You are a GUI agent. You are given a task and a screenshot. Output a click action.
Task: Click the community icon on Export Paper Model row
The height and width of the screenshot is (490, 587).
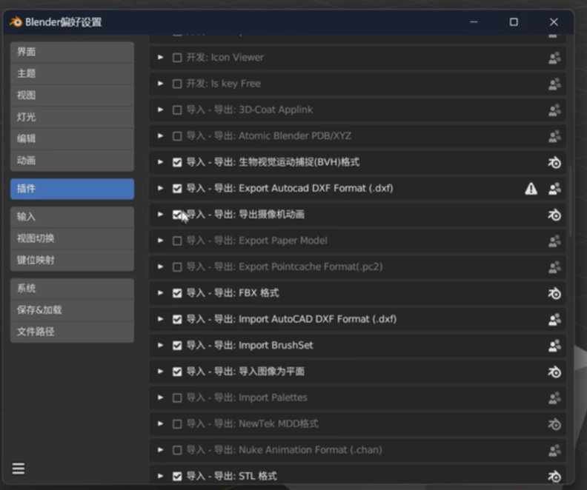(554, 241)
